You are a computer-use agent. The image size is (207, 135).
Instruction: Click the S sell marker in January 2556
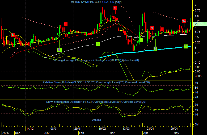(65, 24)
